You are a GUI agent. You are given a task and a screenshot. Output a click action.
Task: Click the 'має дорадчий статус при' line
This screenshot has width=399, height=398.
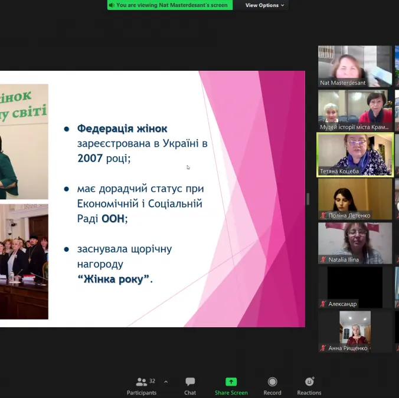tap(140, 189)
